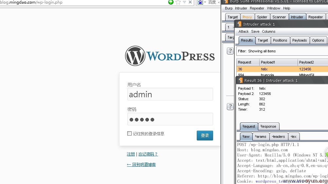Image resolution: width=328 pixels, height=184 pixels.
Task: Switch to the Scanner tab
Action: pos(279,17)
